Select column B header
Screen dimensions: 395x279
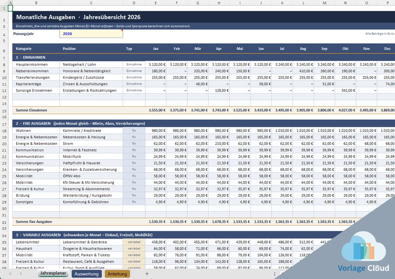(36, 3)
